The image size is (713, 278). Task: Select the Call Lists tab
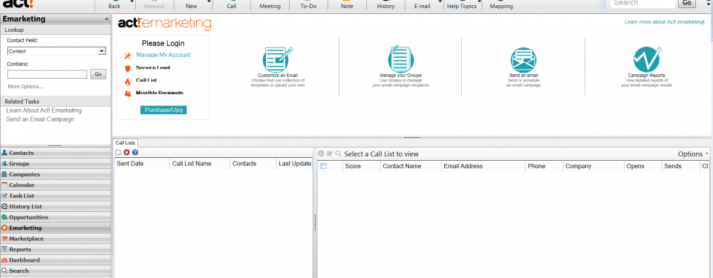[125, 142]
